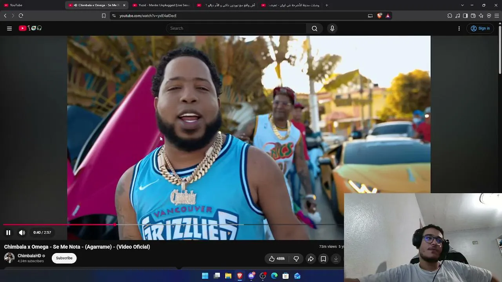
Task: Switch to the first YouTube tab
Action: pyautogui.click(x=32, y=5)
